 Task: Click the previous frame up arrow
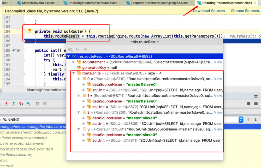point(248,119)
